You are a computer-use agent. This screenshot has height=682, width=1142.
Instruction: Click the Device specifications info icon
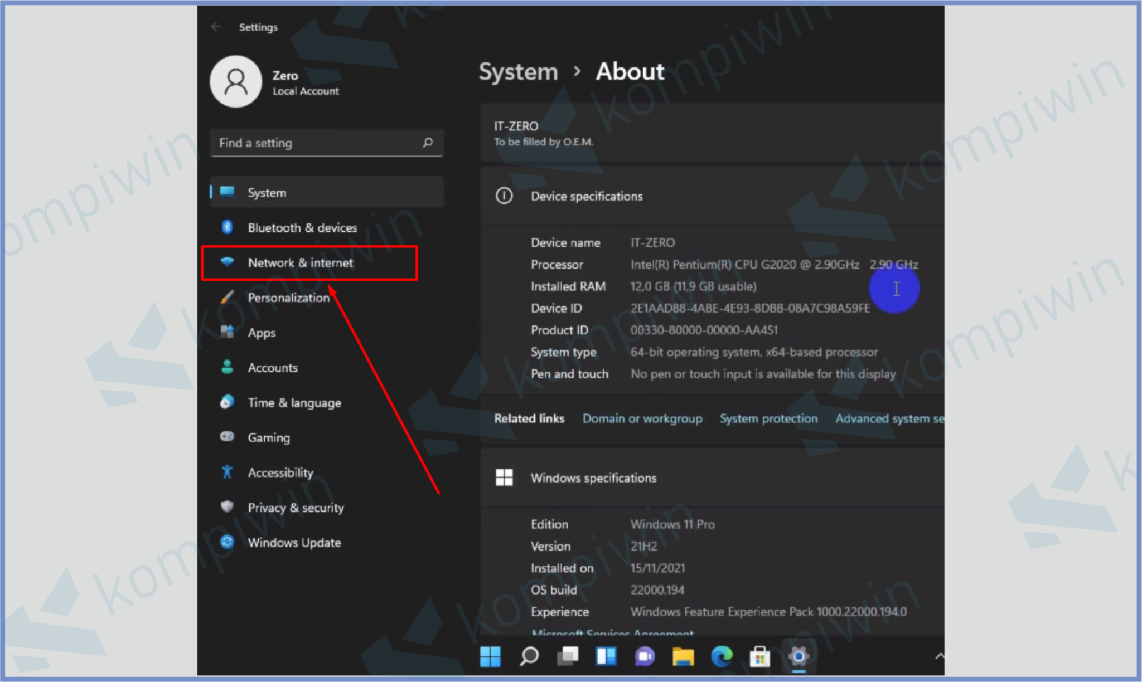(x=504, y=196)
